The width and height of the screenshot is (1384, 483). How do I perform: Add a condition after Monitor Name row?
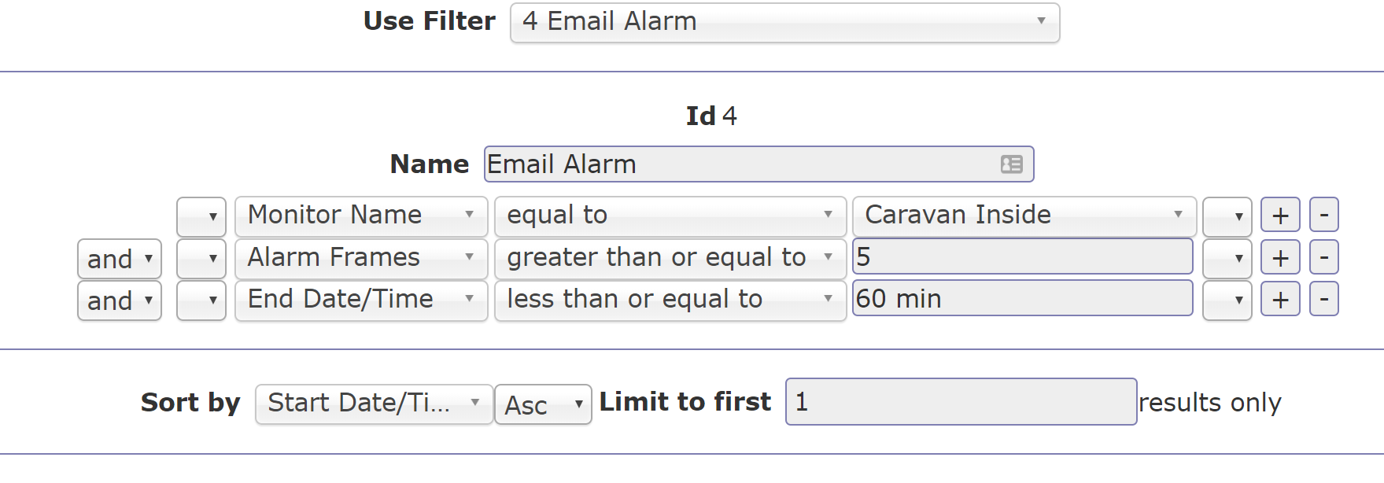click(x=1280, y=215)
